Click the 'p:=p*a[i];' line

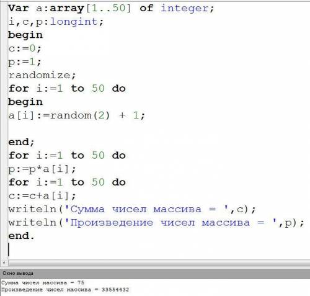42,169
